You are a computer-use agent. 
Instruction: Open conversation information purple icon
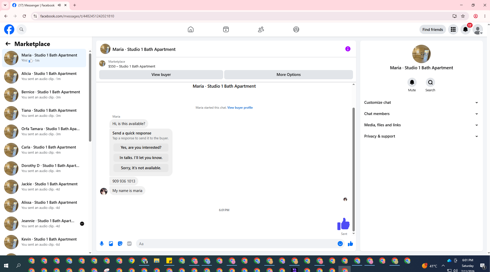(x=348, y=49)
